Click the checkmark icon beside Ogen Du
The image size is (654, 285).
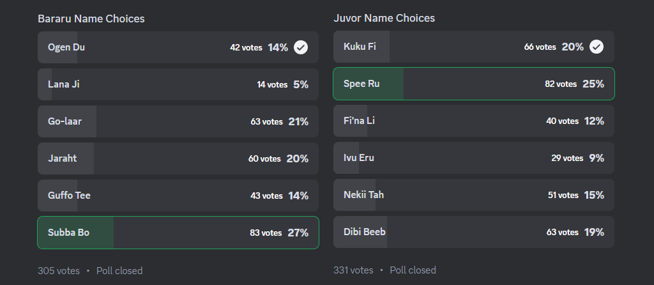301,47
